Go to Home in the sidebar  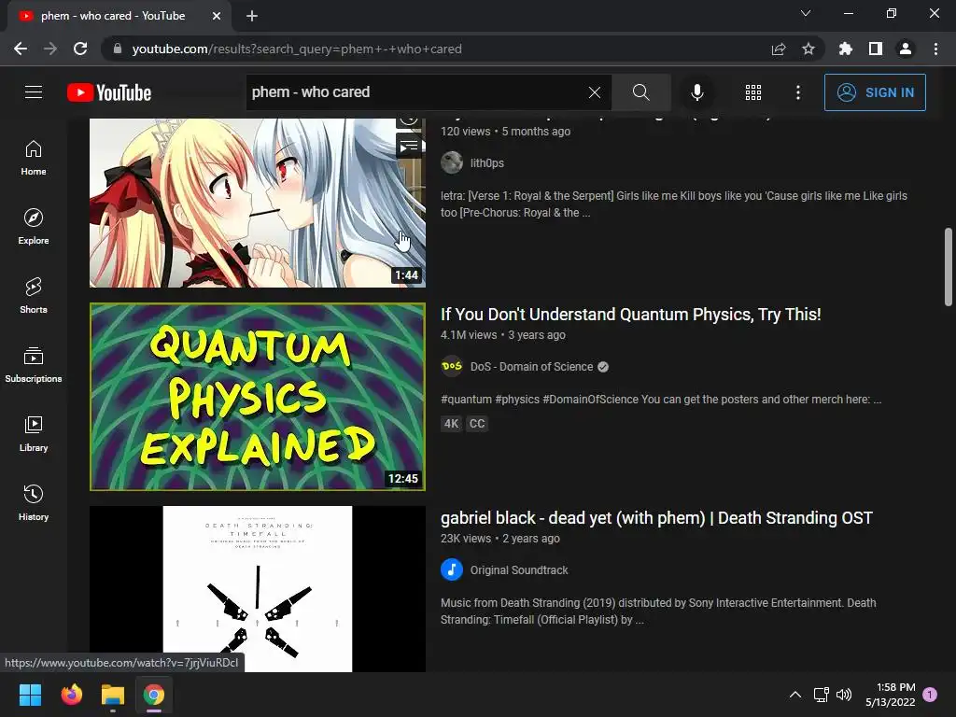click(34, 158)
